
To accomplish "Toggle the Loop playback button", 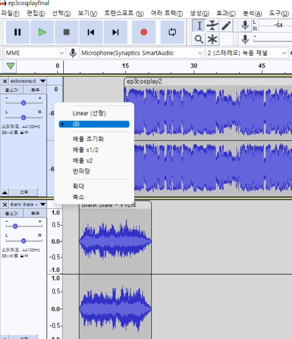I will (x=172, y=32).
